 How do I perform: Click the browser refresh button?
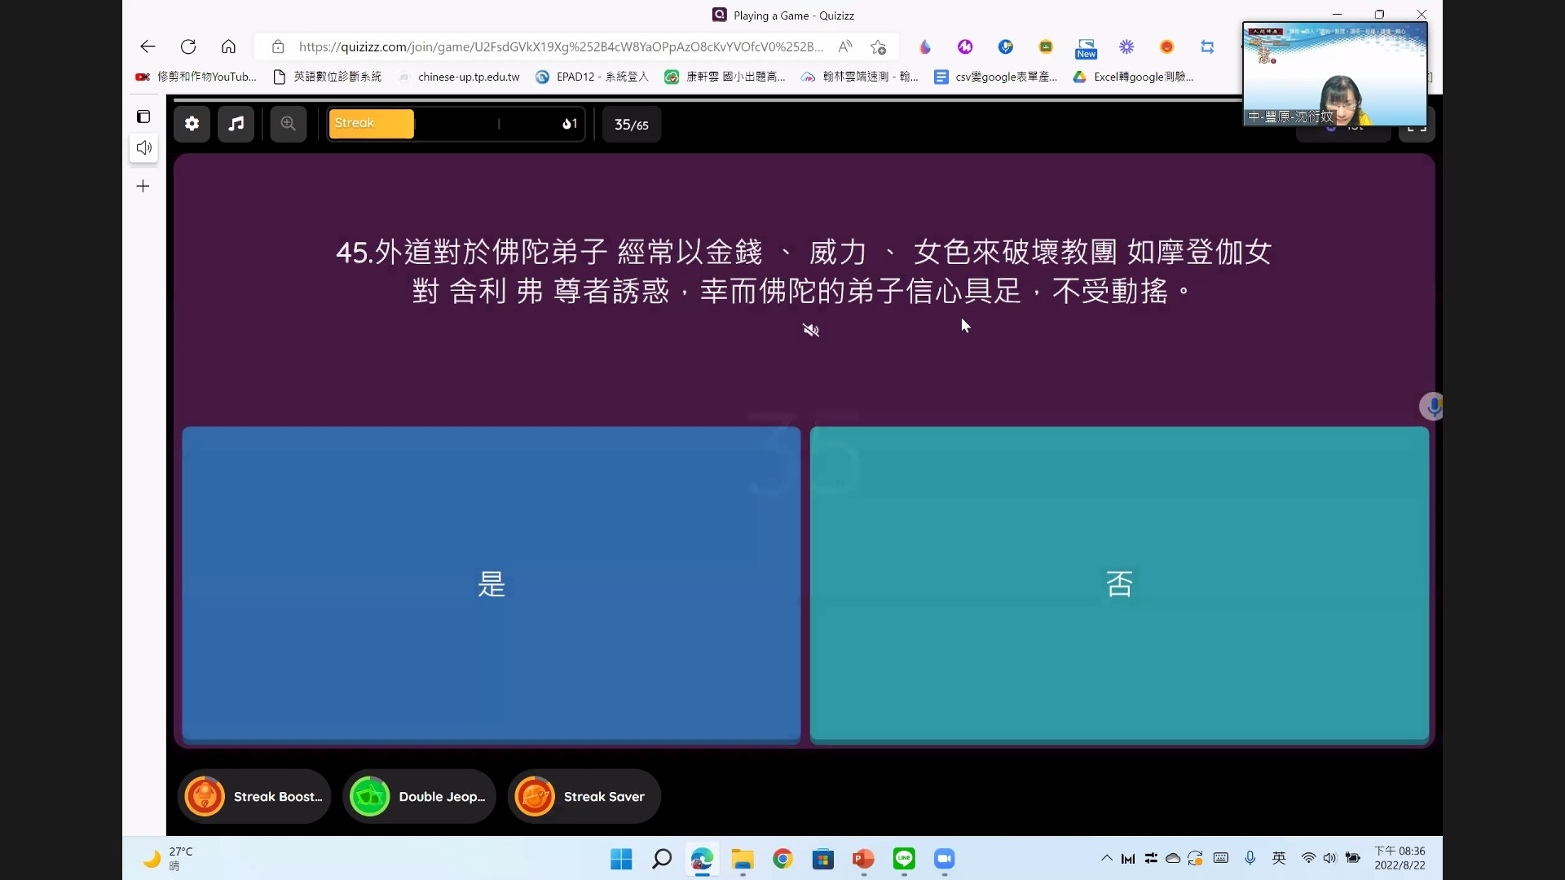tap(188, 46)
